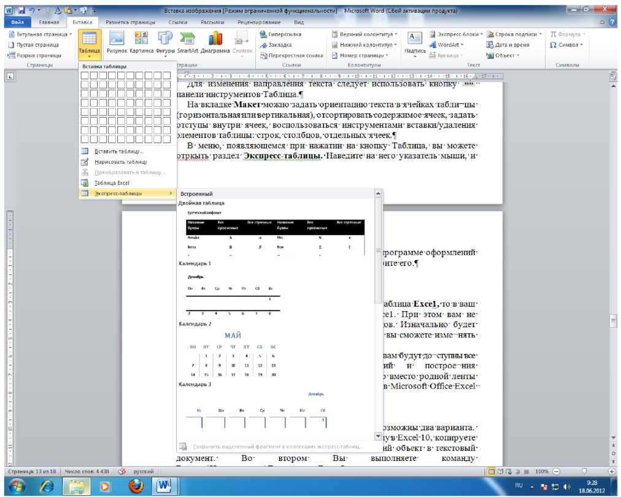Click the zoom in plus button
The image size is (621, 497).
[612, 471]
